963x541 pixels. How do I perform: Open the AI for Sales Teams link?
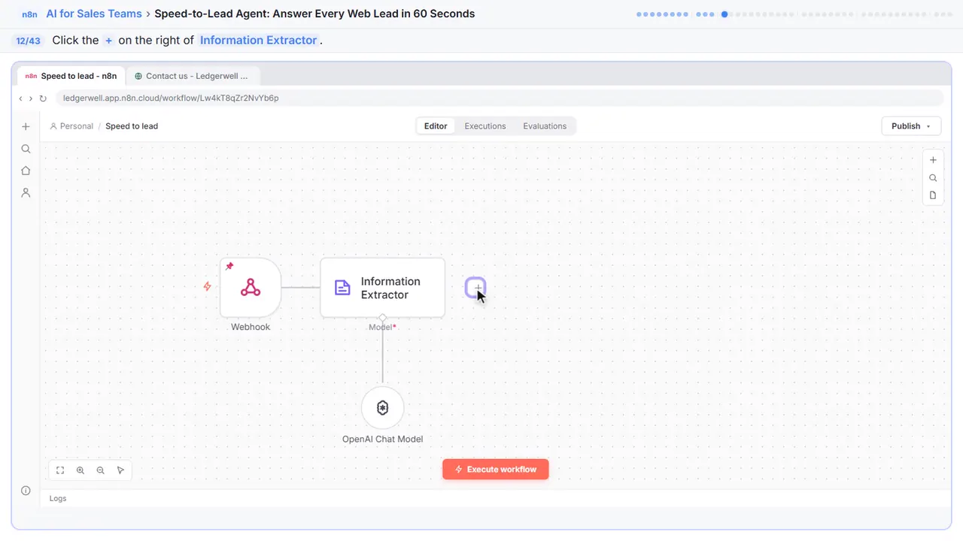[94, 14]
